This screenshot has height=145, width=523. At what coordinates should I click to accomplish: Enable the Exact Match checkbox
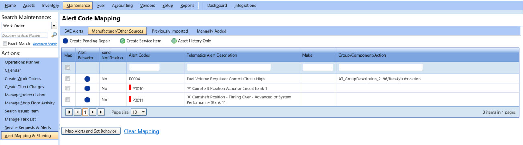tap(5, 43)
